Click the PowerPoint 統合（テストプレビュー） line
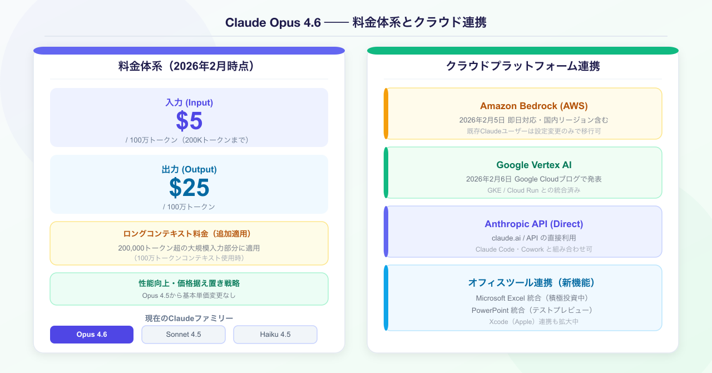712x373 pixels. pyautogui.click(x=533, y=310)
